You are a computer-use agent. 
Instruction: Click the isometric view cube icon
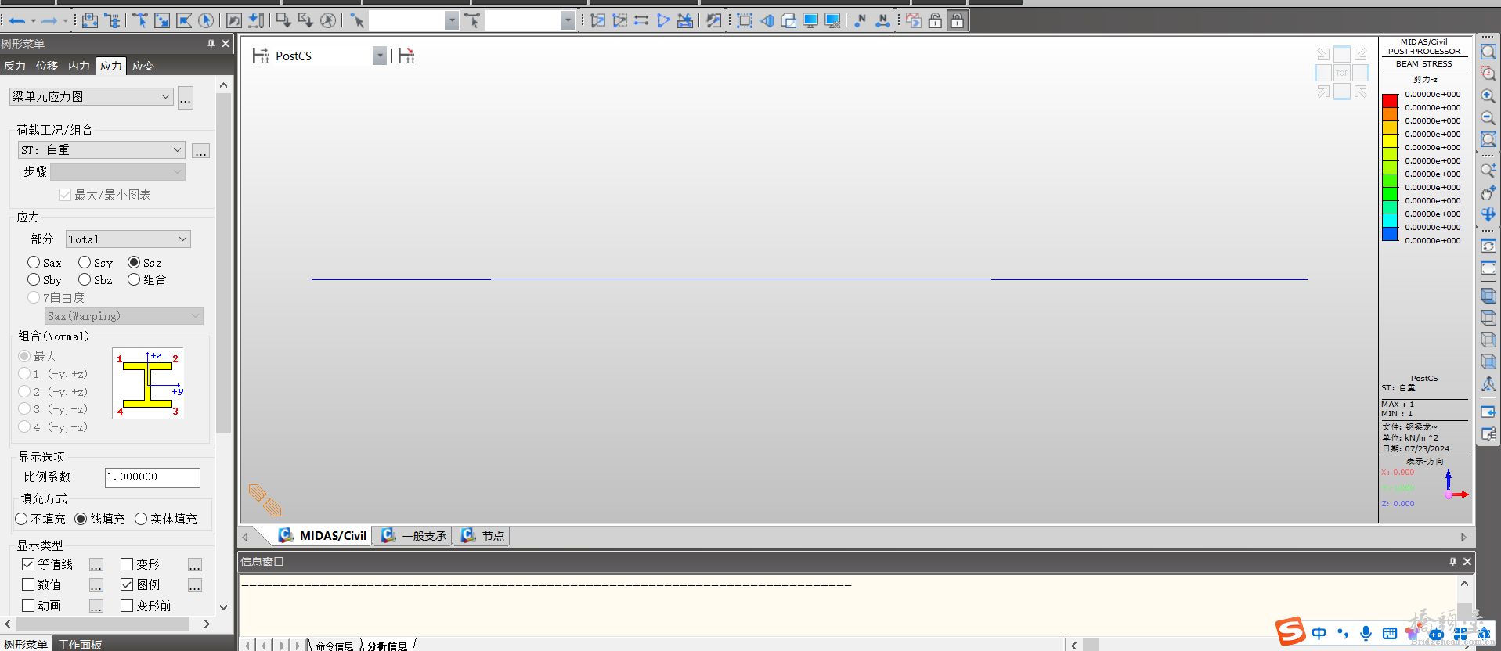[1488, 296]
